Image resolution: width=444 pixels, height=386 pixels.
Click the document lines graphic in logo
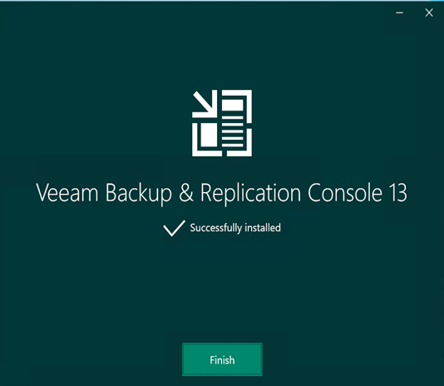(x=233, y=131)
